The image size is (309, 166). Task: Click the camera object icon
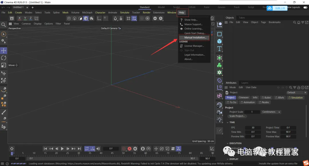[x=219, y=112]
